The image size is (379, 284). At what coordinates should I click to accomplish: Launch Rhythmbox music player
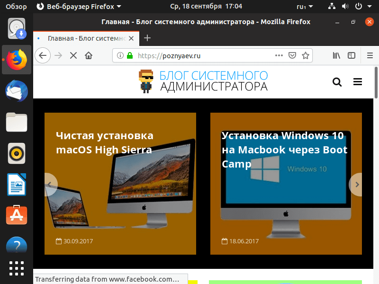coord(17,153)
